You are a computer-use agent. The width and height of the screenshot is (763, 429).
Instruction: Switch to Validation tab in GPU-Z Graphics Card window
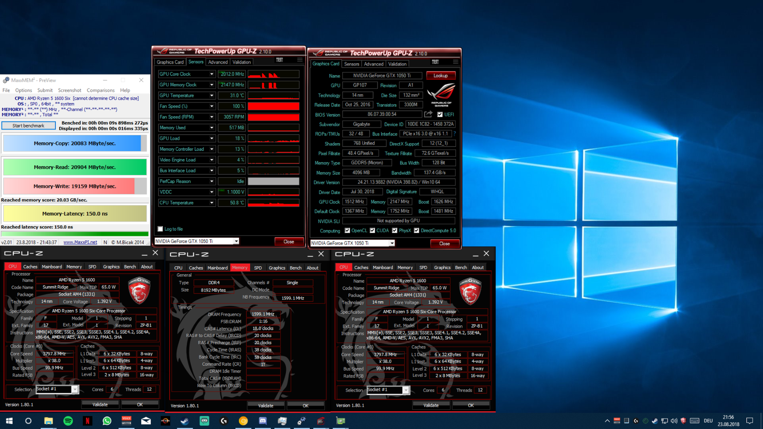pos(397,64)
